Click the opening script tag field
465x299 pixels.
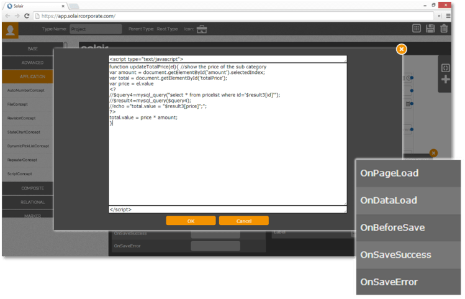pos(228,59)
